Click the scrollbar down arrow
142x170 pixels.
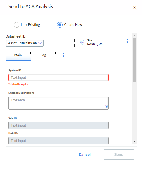[135, 141]
